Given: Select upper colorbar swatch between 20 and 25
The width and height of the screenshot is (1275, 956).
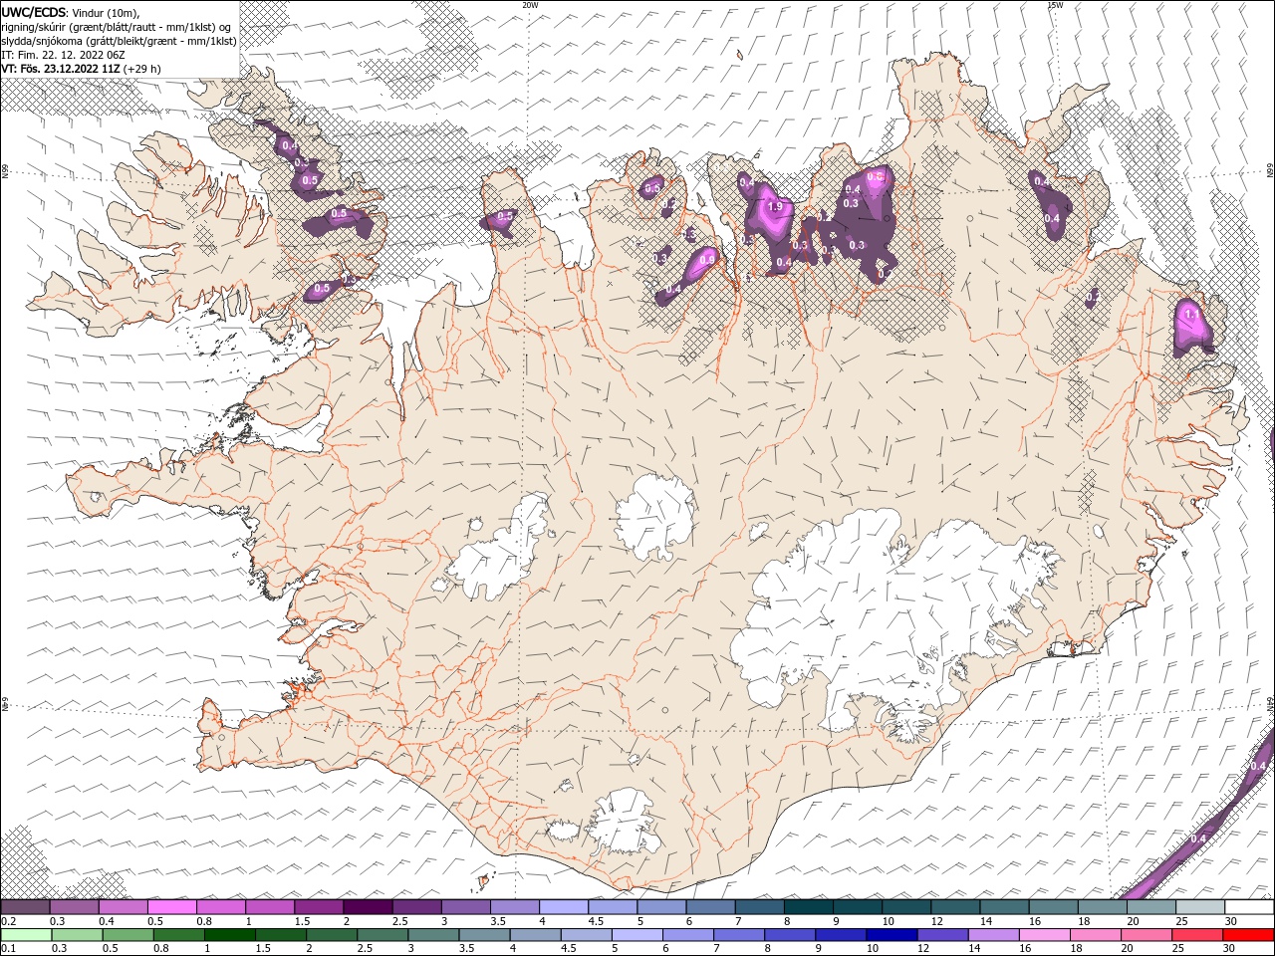Looking at the screenshot, I should (x=1151, y=907).
